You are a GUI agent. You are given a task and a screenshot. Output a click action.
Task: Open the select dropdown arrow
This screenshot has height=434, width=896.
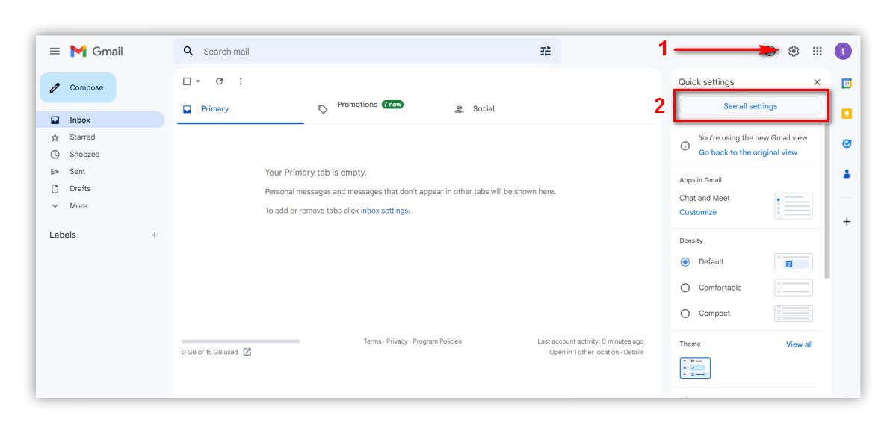click(198, 81)
